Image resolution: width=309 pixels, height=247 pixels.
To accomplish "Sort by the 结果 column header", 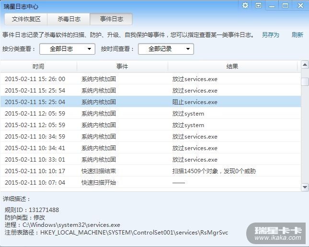I will coord(232,67).
